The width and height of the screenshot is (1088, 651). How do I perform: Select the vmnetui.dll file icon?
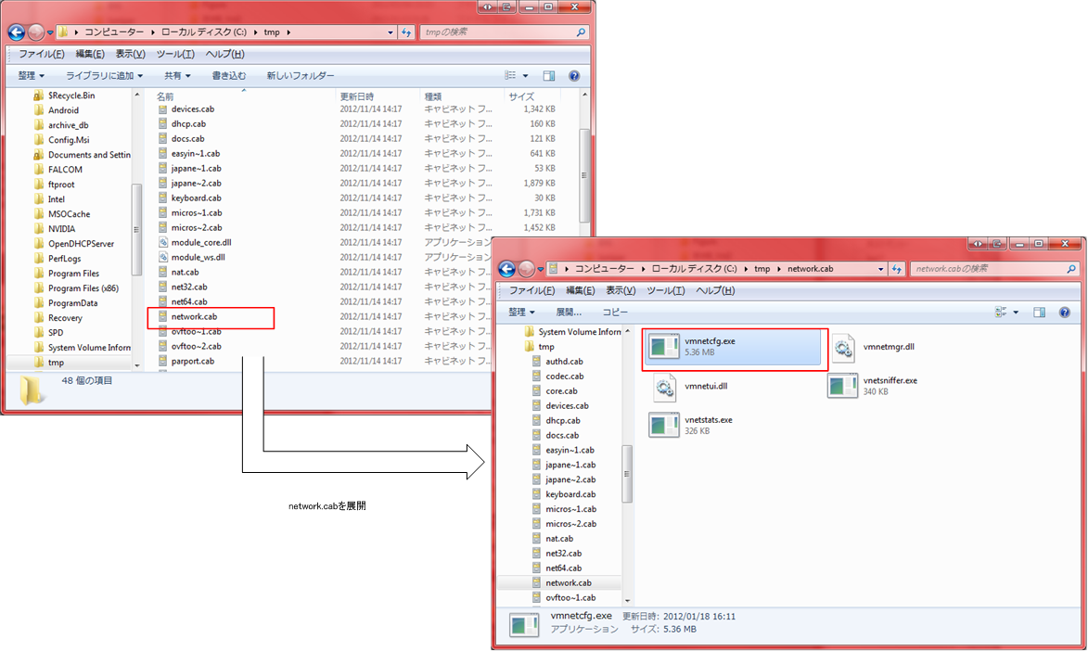(663, 387)
